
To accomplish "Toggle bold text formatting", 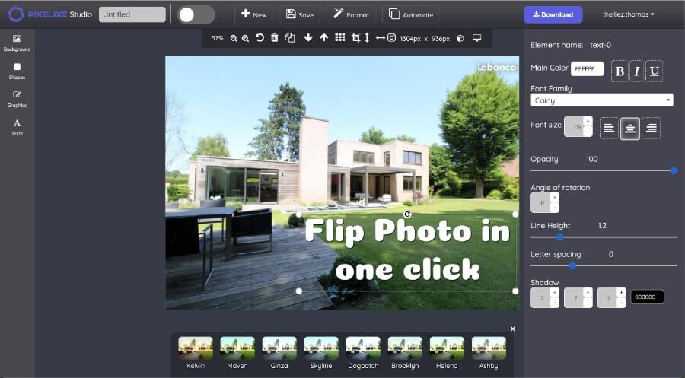I will [620, 71].
